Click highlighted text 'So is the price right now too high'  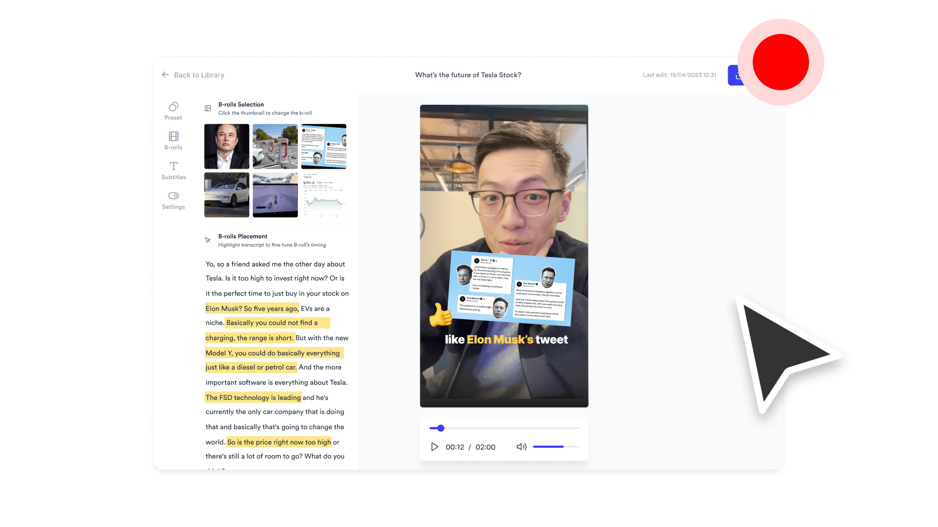pos(279,442)
